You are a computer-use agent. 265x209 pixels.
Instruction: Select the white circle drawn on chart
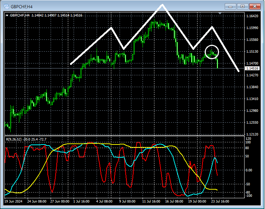tap(211, 52)
